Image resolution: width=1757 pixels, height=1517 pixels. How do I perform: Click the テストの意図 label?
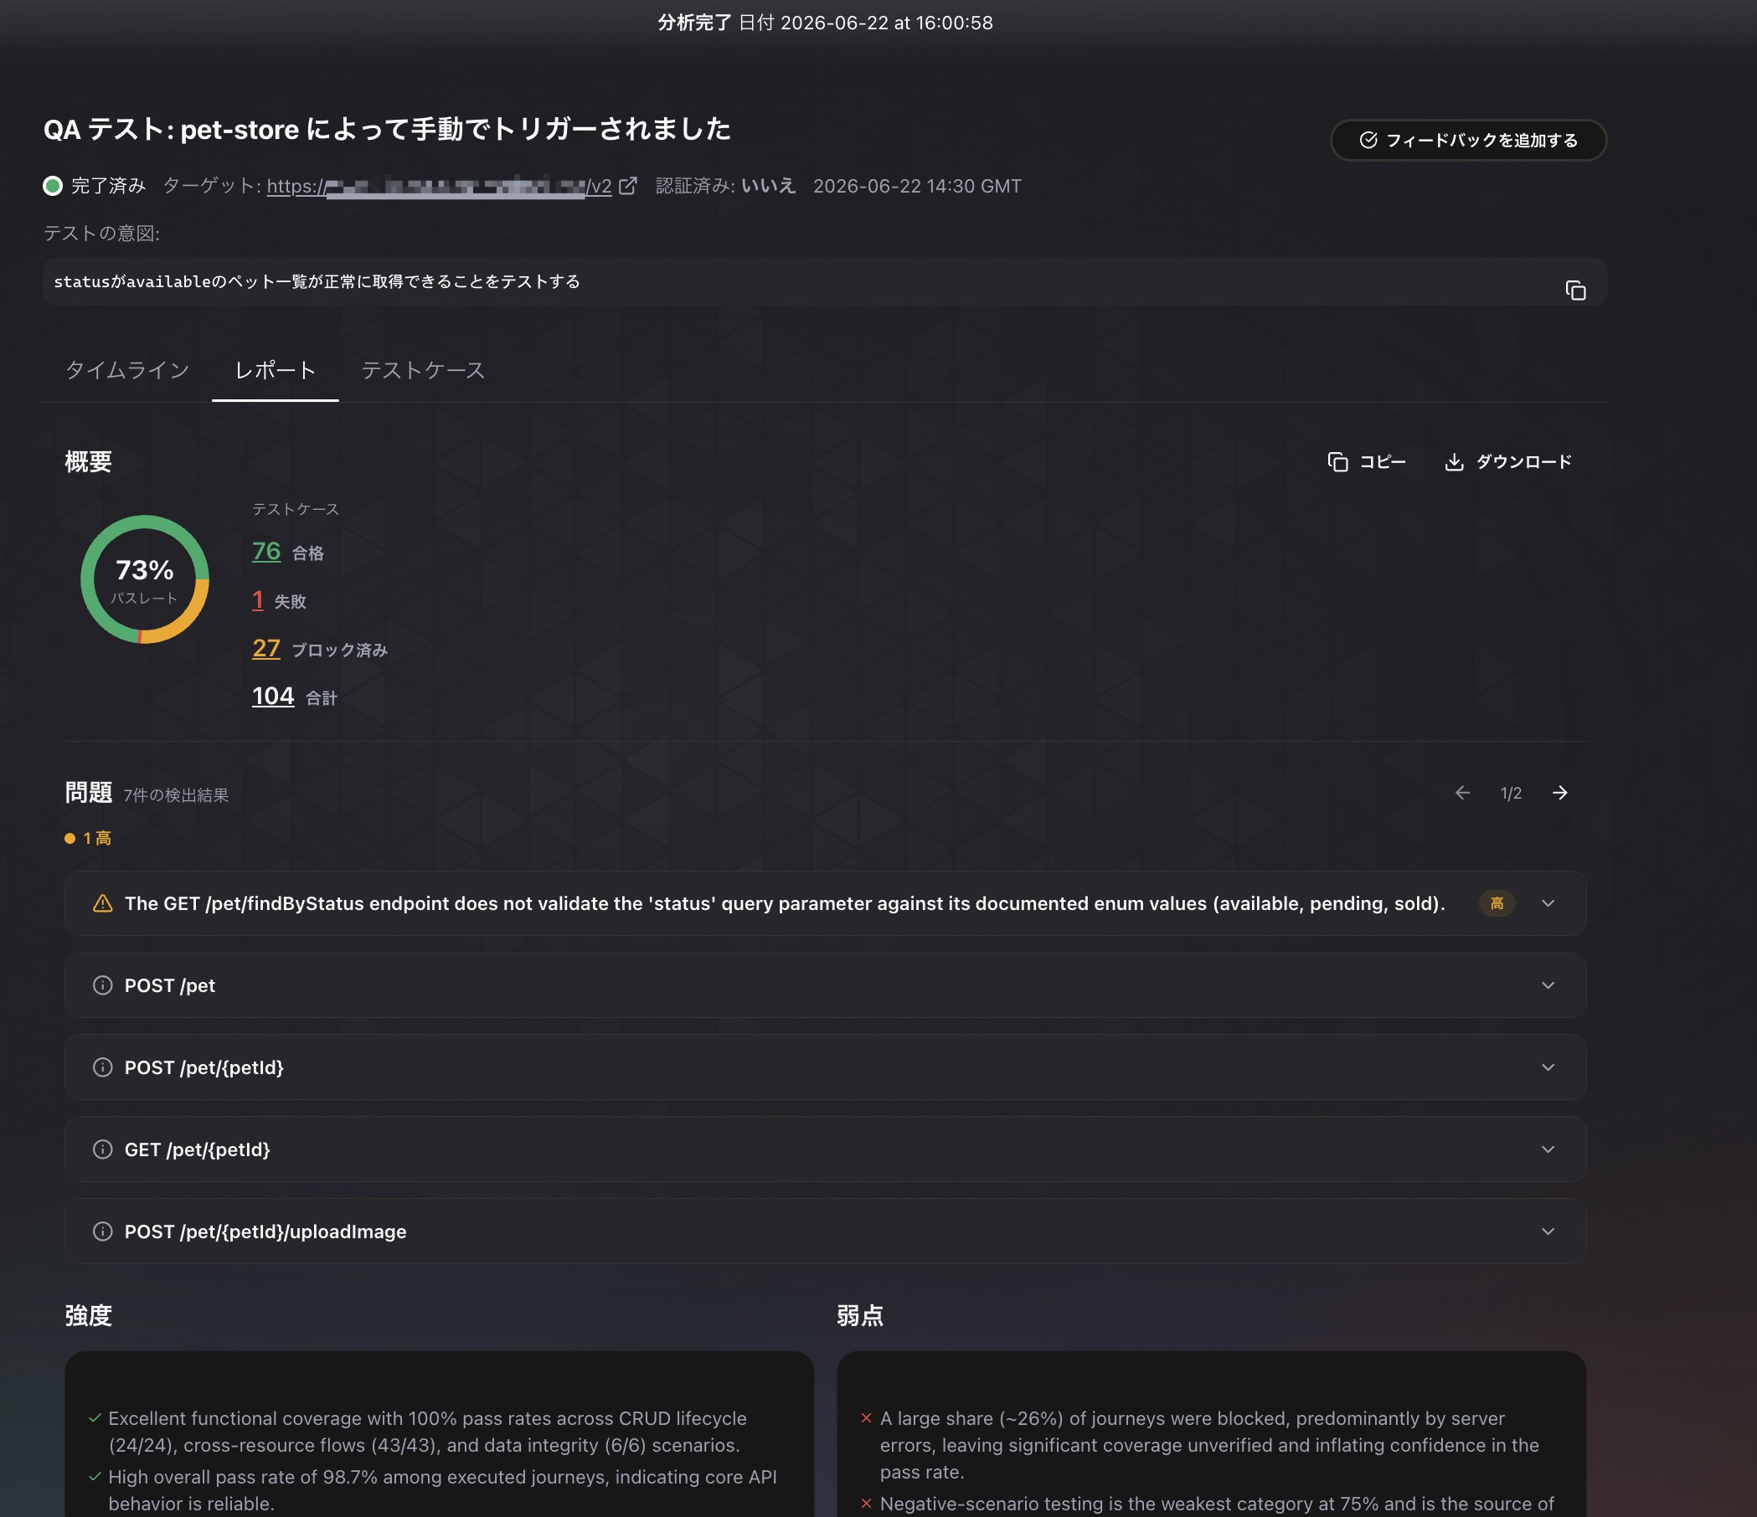coord(102,233)
